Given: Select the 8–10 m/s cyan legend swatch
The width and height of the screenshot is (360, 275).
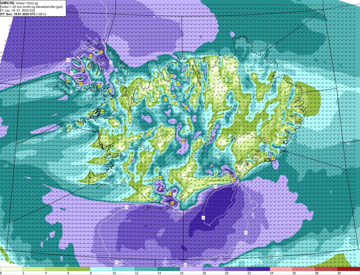Looking at the screenshot, I should [x=101, y=269].
